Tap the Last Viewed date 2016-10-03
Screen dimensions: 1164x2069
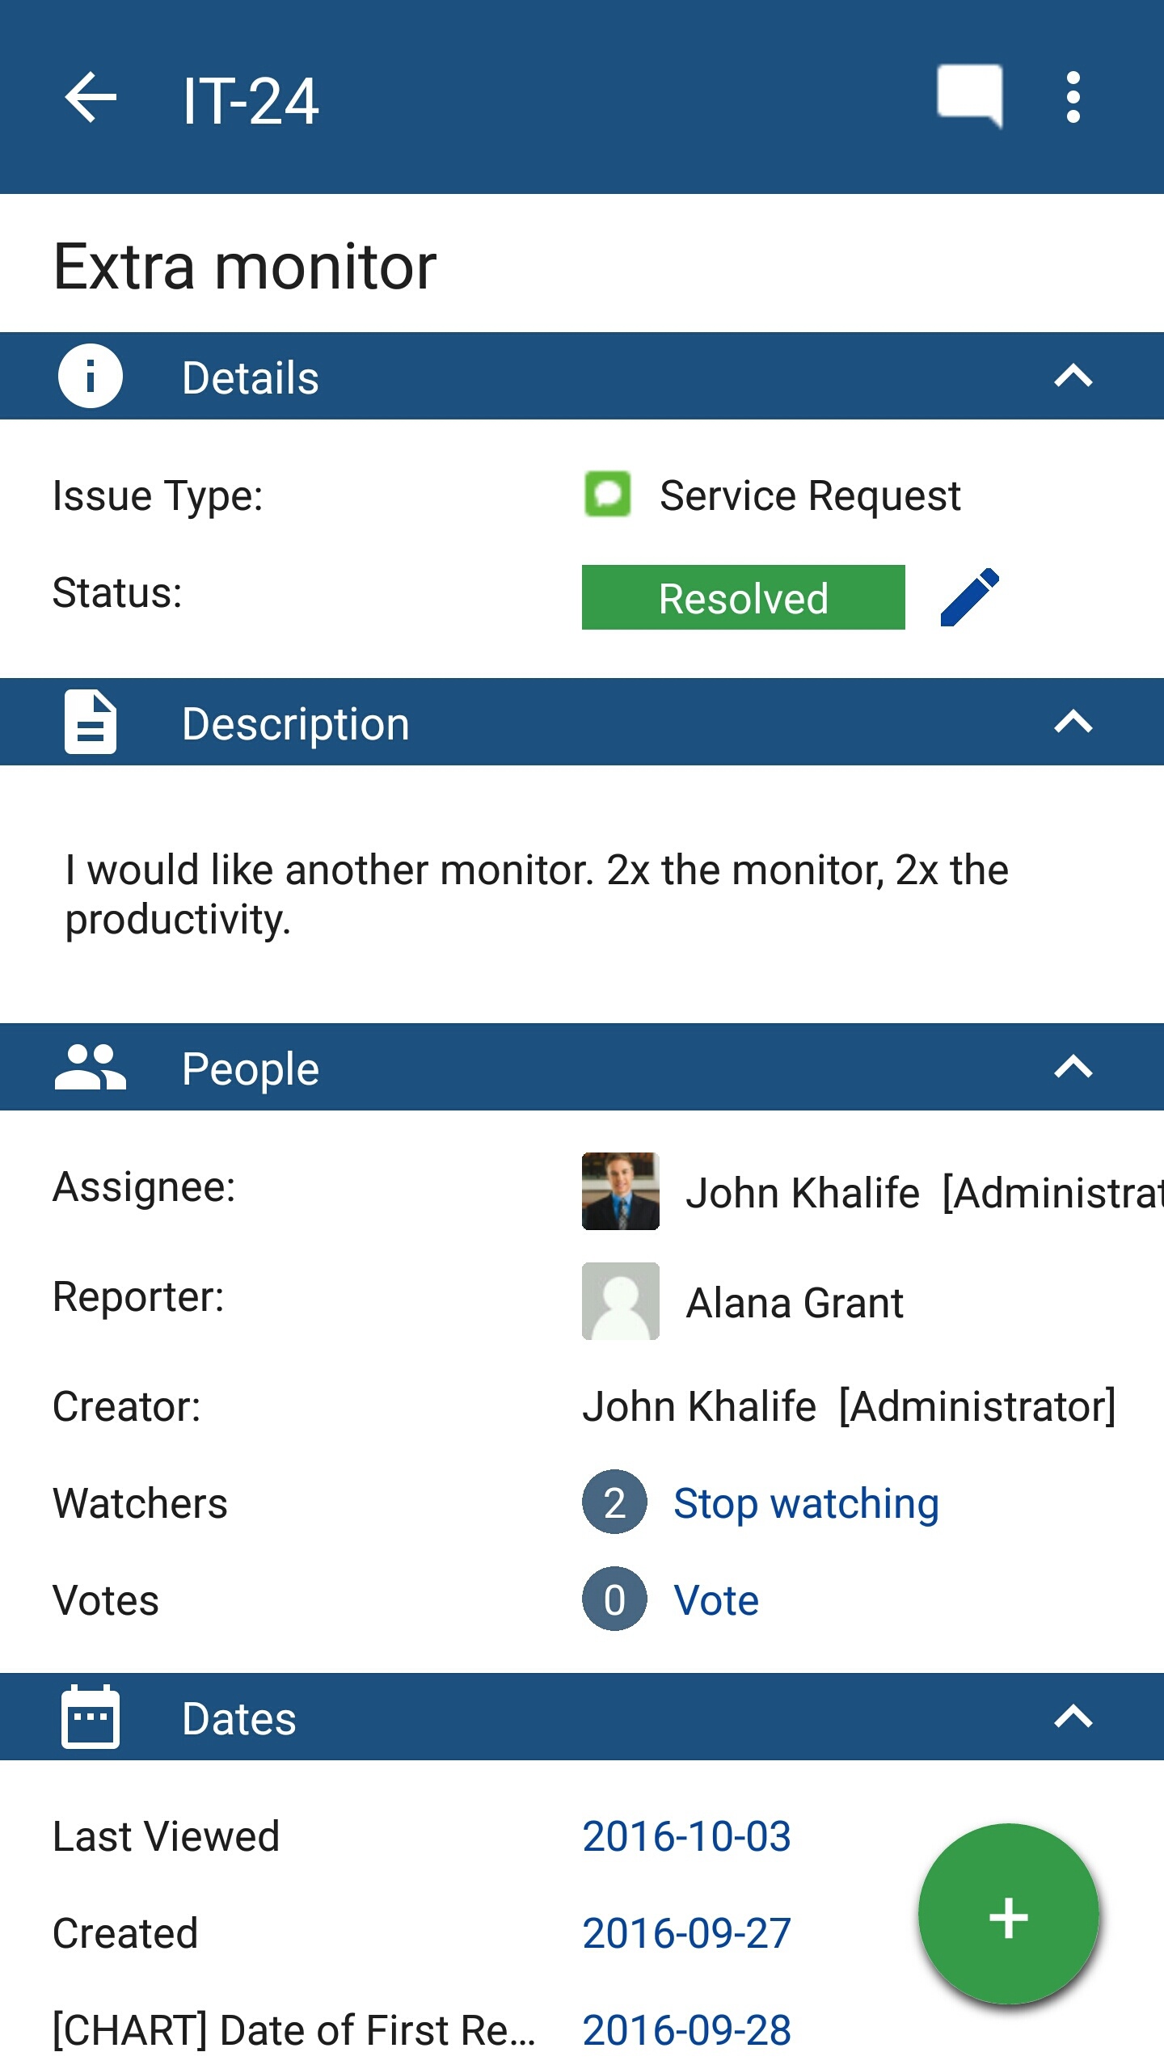coord(686,1836)
